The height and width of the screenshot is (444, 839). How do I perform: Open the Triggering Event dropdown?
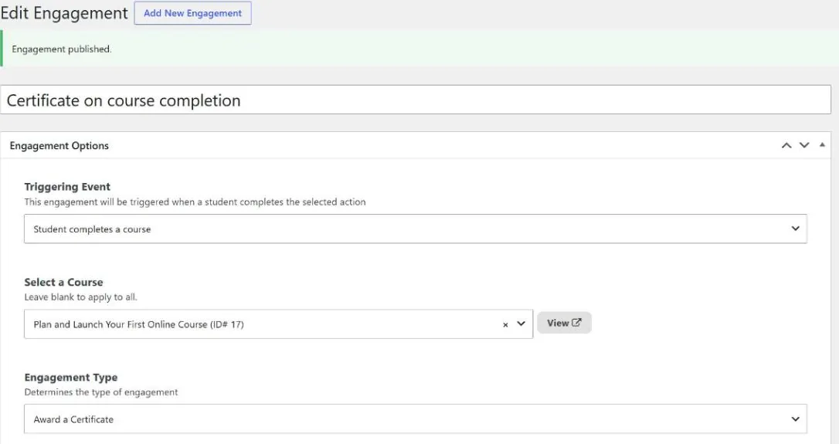415,229
